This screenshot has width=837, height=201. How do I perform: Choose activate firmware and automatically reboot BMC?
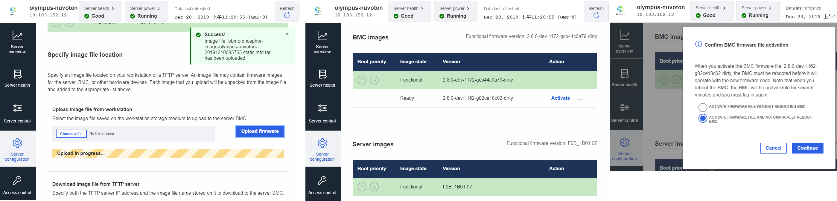click(x=702, y=119)
